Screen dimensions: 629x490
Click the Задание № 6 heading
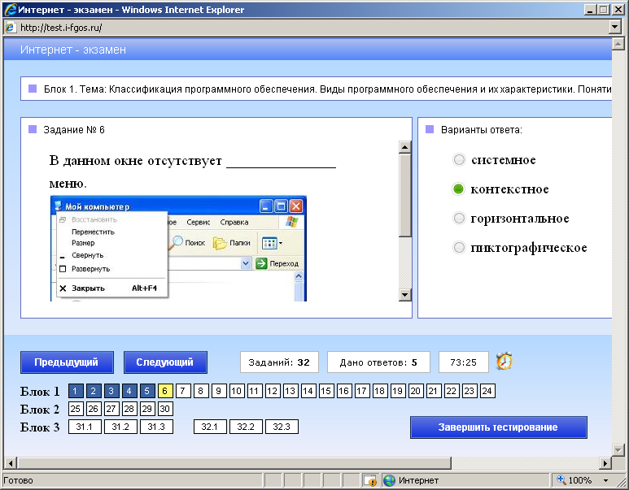click(74, 130)
